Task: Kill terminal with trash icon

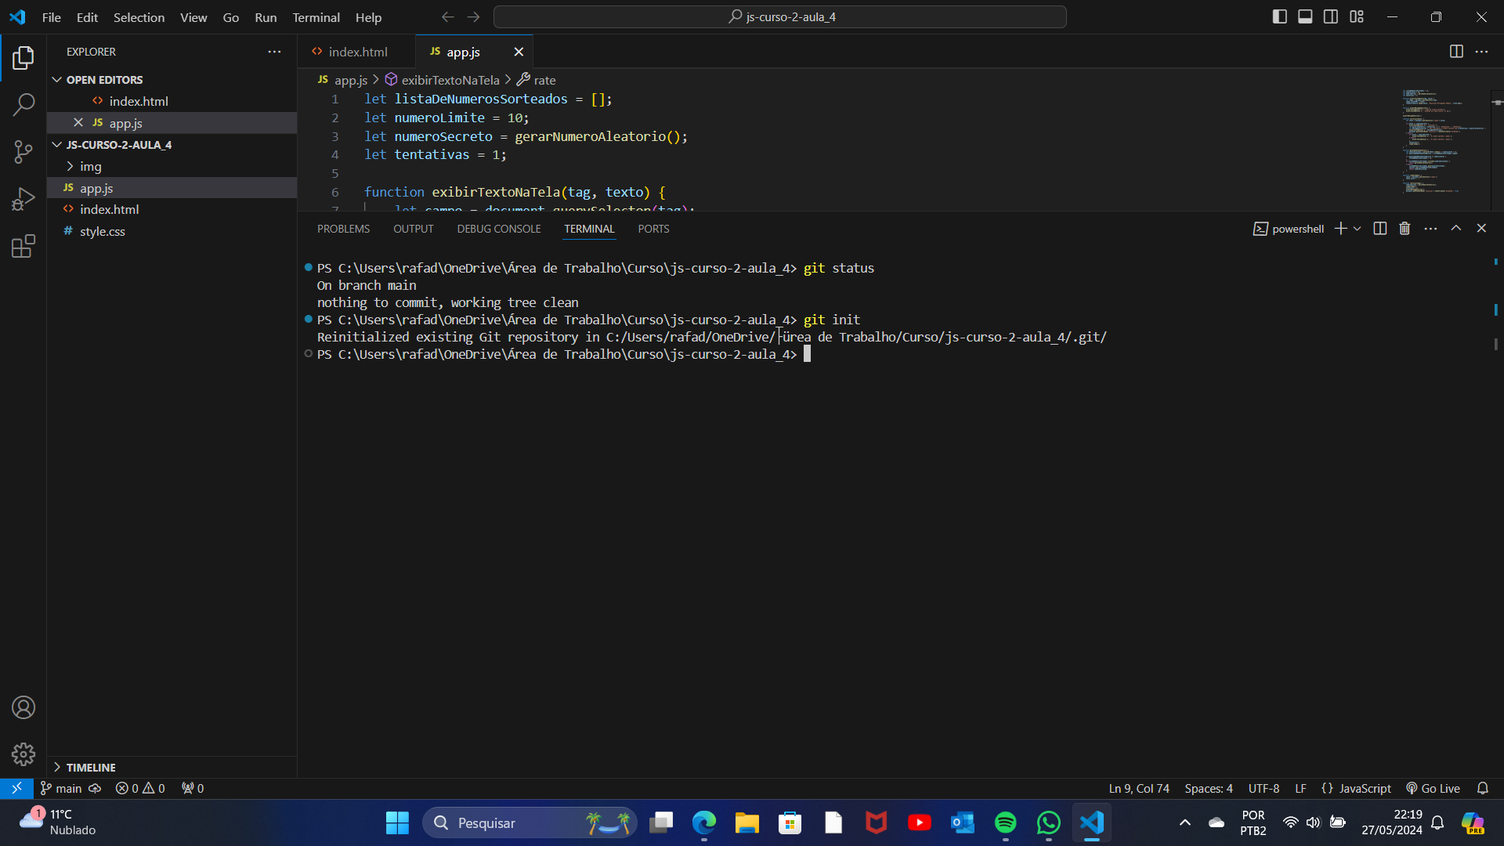Action: 1405,228
